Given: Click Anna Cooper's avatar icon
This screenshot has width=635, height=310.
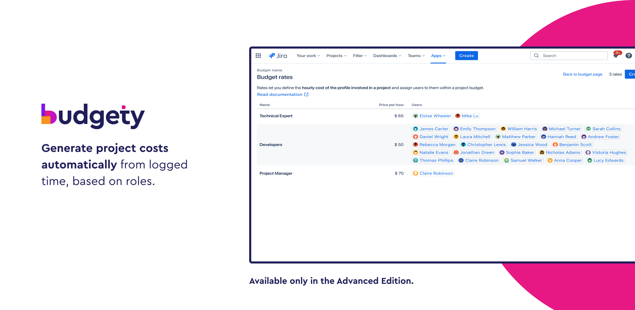Looking at the screenshot, I should pos(550,161).
